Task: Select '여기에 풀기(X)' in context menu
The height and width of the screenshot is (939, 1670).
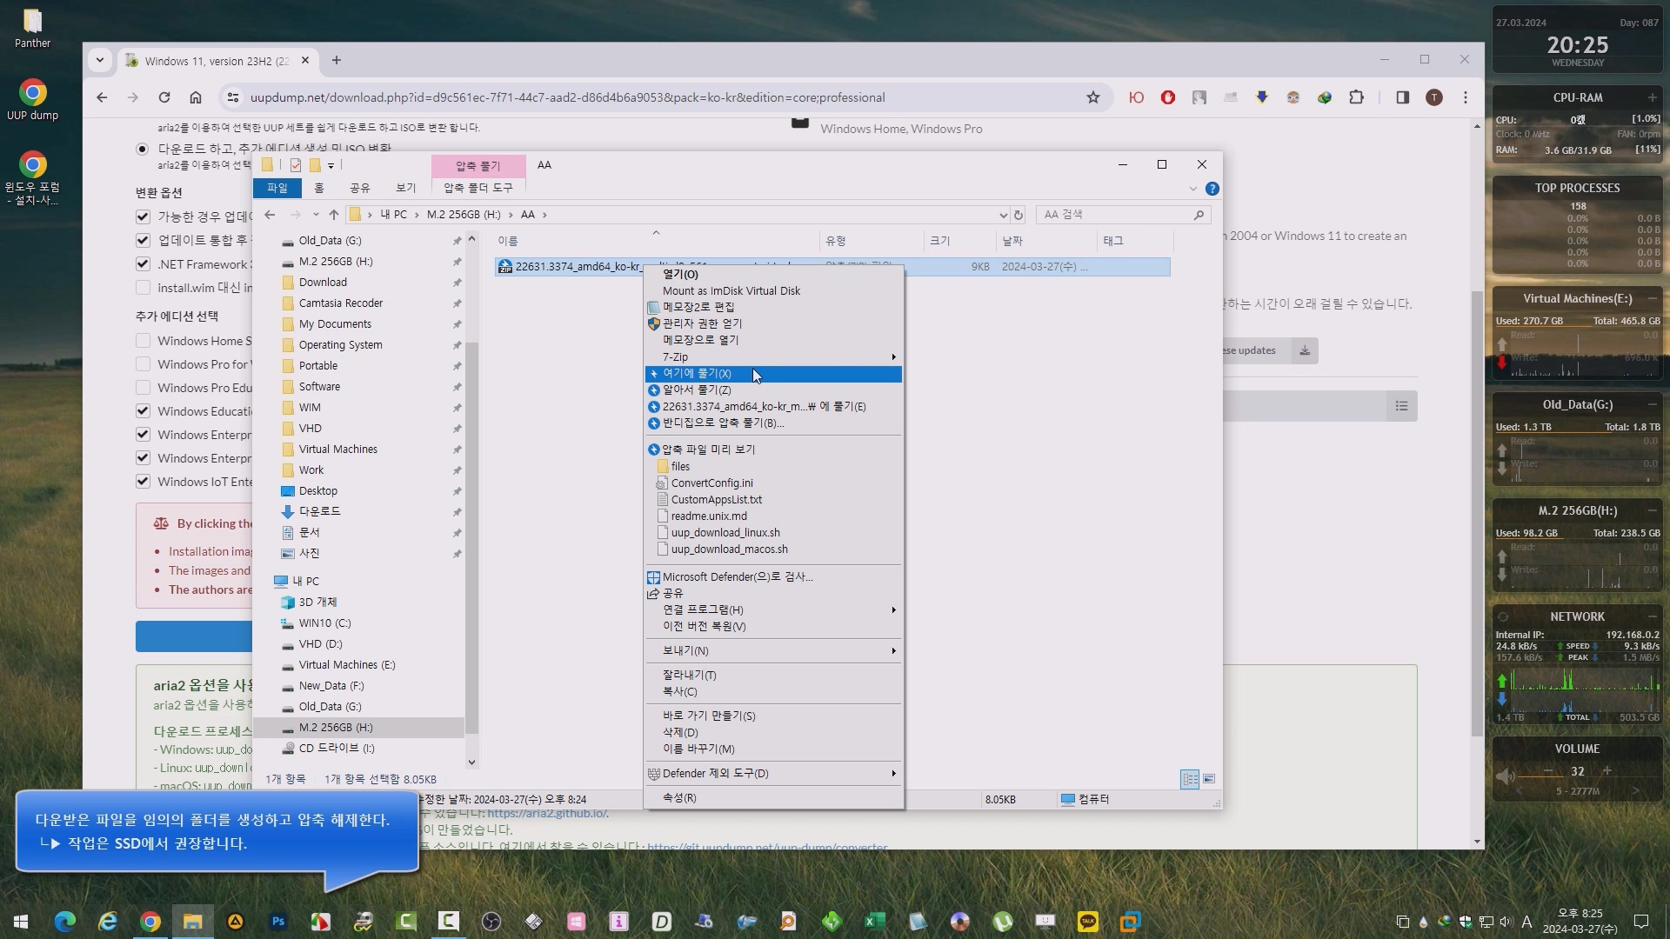Action: pos(773,374)
